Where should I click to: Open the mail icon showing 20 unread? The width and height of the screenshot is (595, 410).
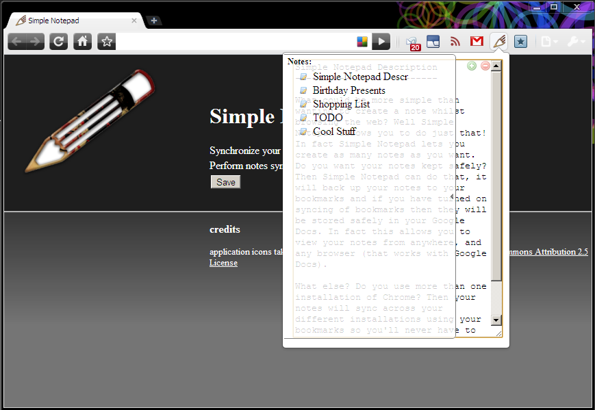tap(412, 41)
